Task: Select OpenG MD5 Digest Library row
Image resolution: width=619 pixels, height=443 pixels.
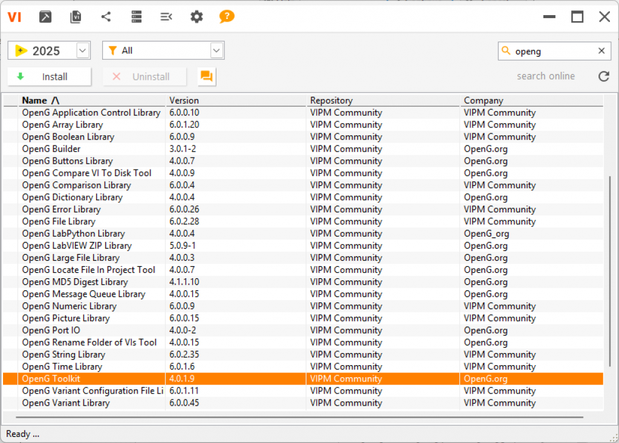Action: coord(303,282)
